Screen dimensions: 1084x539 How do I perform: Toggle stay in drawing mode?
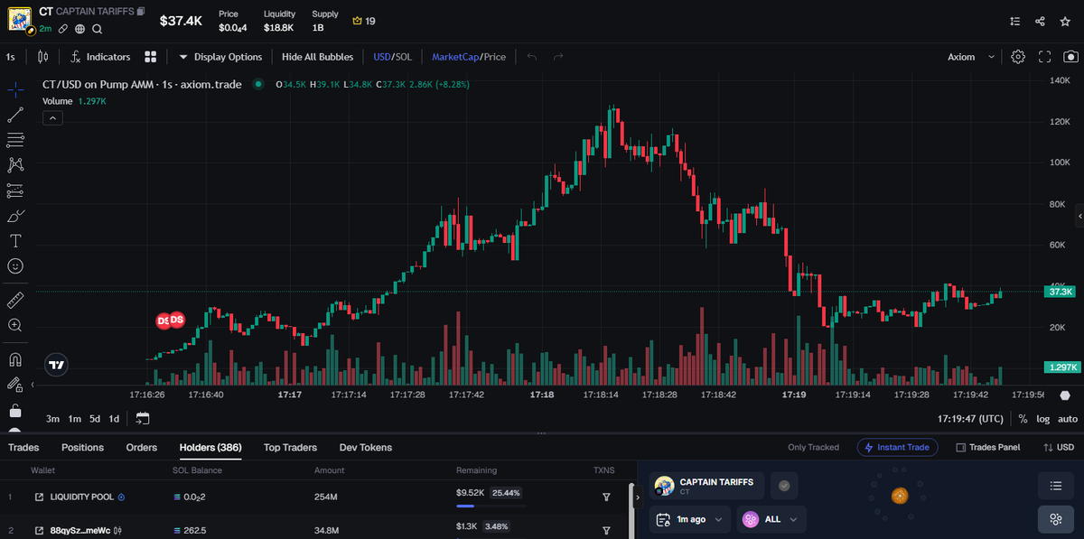(x=15, y=384)
